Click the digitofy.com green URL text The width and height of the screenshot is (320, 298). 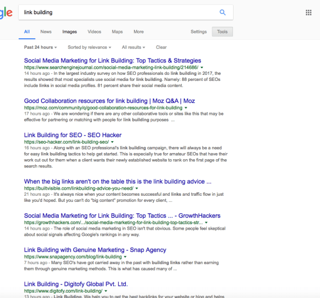[x=63, y=291]
